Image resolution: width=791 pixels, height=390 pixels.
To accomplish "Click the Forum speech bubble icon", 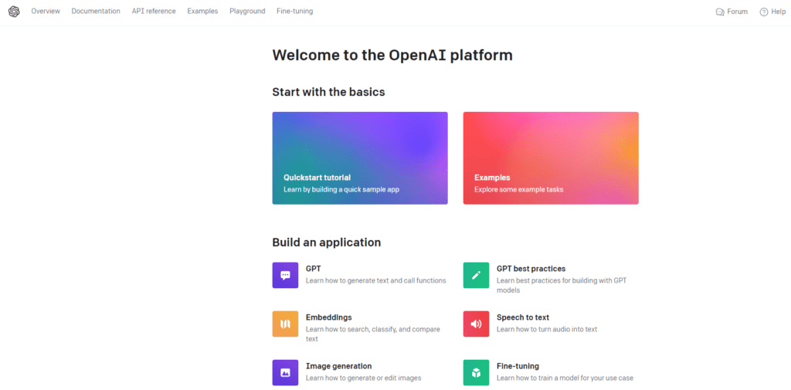I will tap(720, 12).
